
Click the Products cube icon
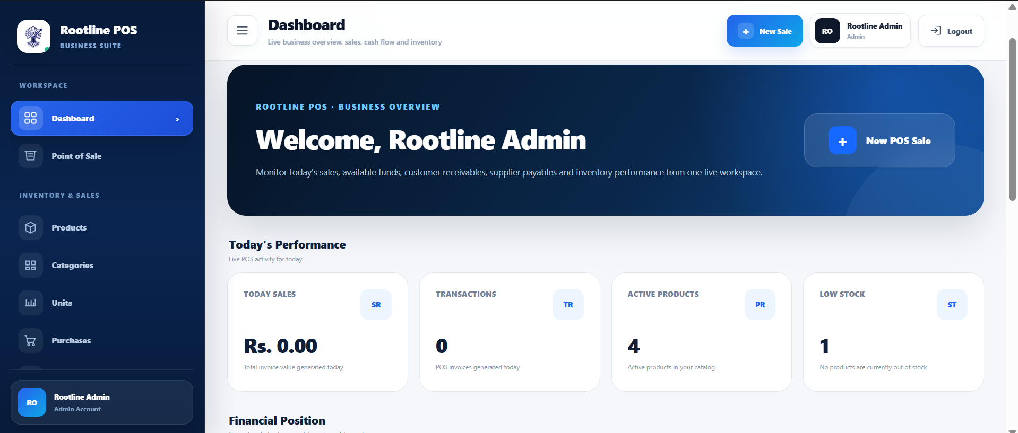pos(31,227)
